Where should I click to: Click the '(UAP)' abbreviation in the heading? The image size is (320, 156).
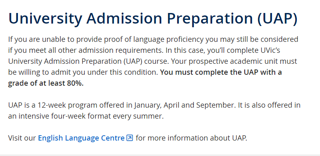point(278,18)
